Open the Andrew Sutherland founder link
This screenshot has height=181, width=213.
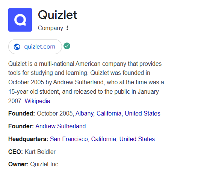60,126
